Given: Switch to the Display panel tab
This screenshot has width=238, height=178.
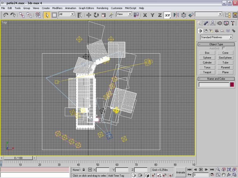Looking at the screenshot, I should 226,23.
